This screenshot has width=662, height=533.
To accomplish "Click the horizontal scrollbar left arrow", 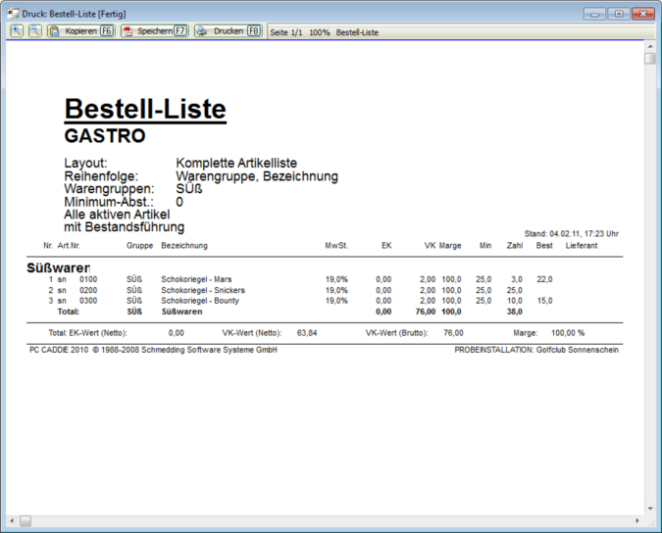I will 12,520.
